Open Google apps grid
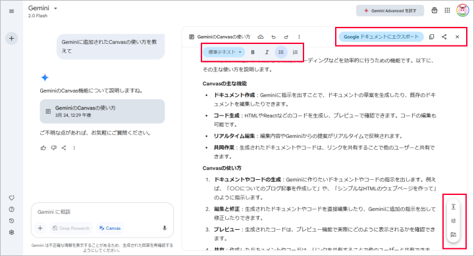Screen dimensions: 474x256 pyautogui.click(x=447, y=11)
